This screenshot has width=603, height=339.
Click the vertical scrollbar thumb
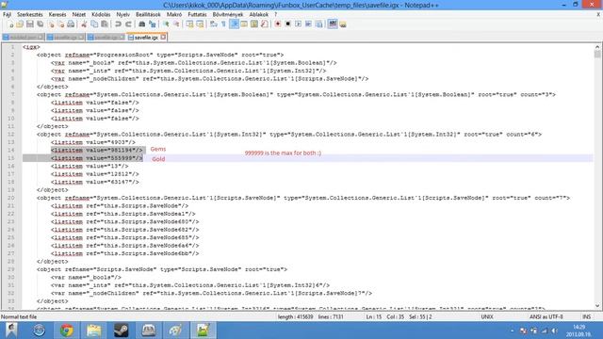pyautogui.click(x=596, y=55)
